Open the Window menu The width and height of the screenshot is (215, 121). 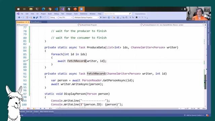pyautogui.click(x=93, y=14)
